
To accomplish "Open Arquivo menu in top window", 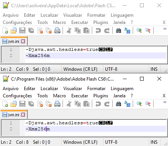I will [11, 15].
